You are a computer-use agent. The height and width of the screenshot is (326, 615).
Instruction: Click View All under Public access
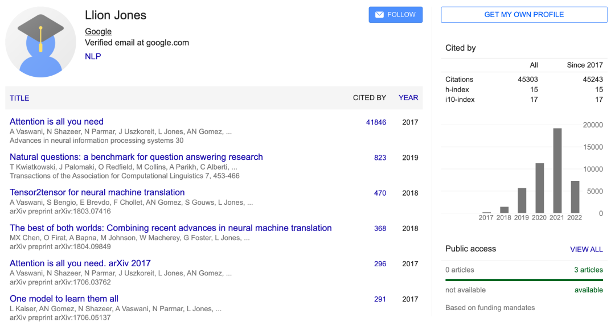pyautogui.click(x=586, y=249)
